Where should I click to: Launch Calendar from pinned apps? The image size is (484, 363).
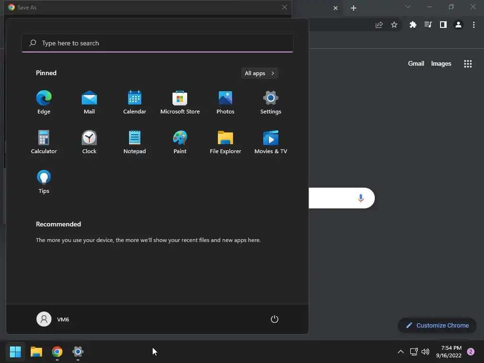135,103
